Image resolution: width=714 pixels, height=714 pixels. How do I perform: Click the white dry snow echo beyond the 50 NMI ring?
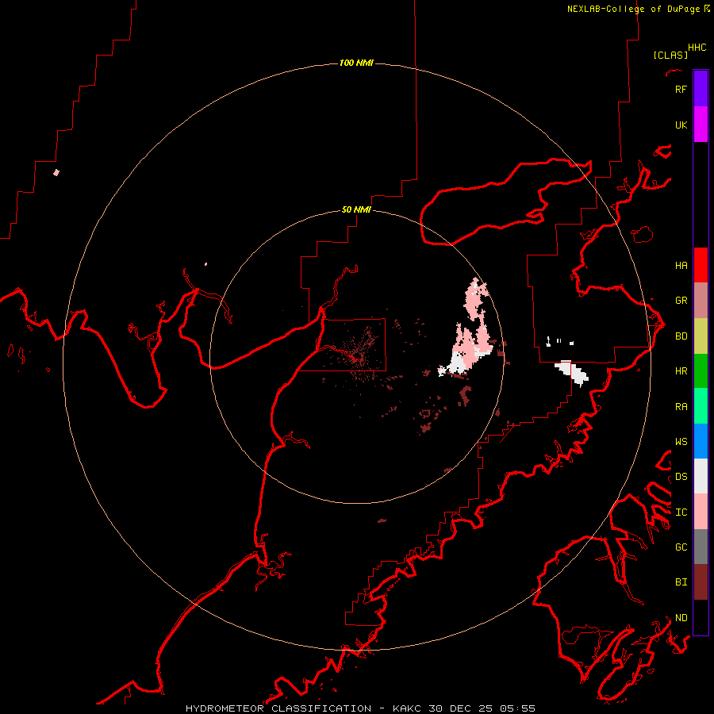click(x=572, y=373)
